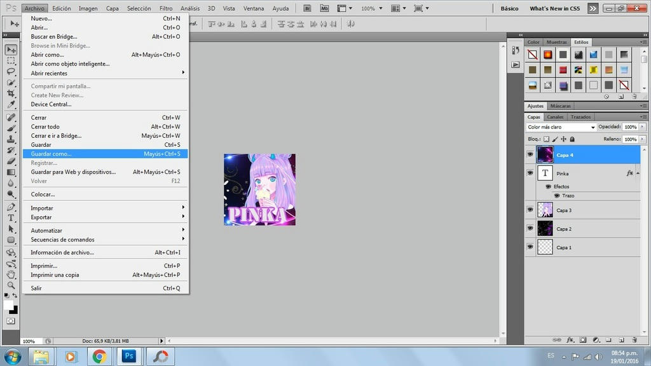Select the Zoom tool in toolbox
The width and height of the screenshot is (651, 366).
pyautogui.click(x=11, y=285)
